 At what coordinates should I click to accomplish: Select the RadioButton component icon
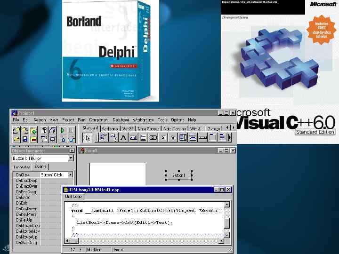click(173, 137)
